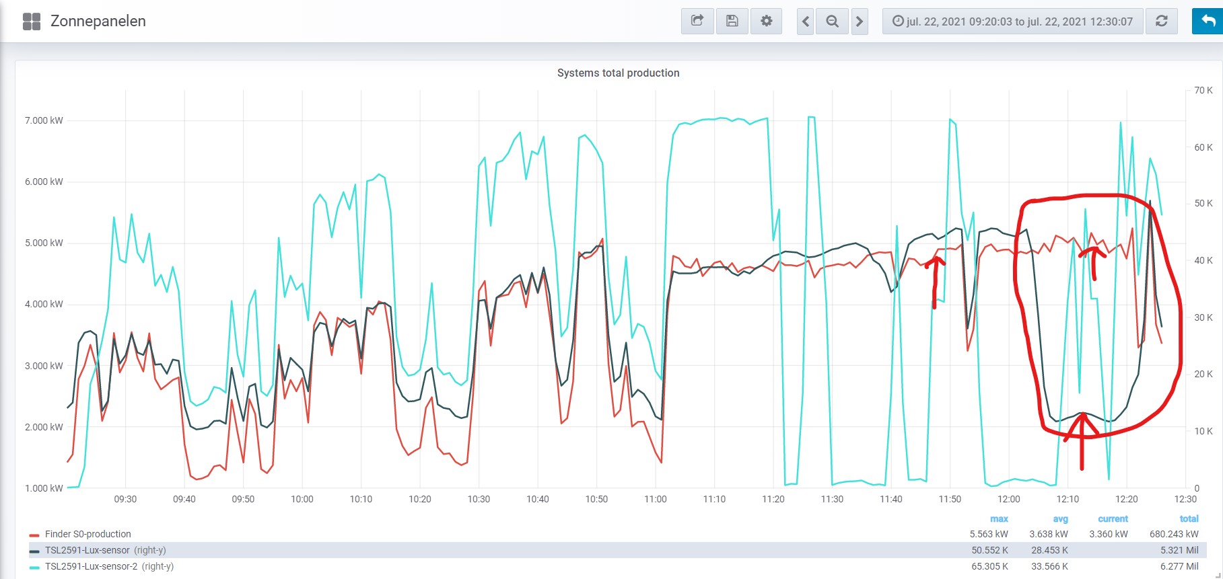Click the 5.563 kW max value
The height and width of the screenshot is (579, 1223).
tap(989, 534)
